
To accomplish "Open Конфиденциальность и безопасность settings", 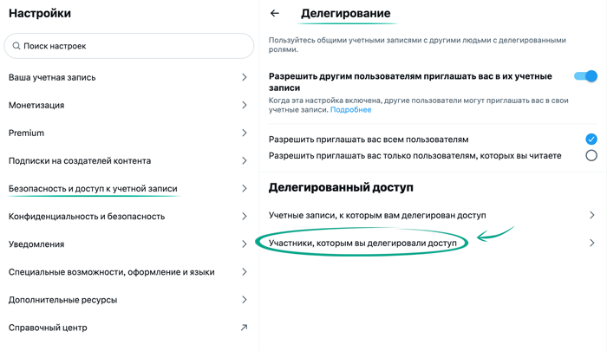I will pos(87,217).
